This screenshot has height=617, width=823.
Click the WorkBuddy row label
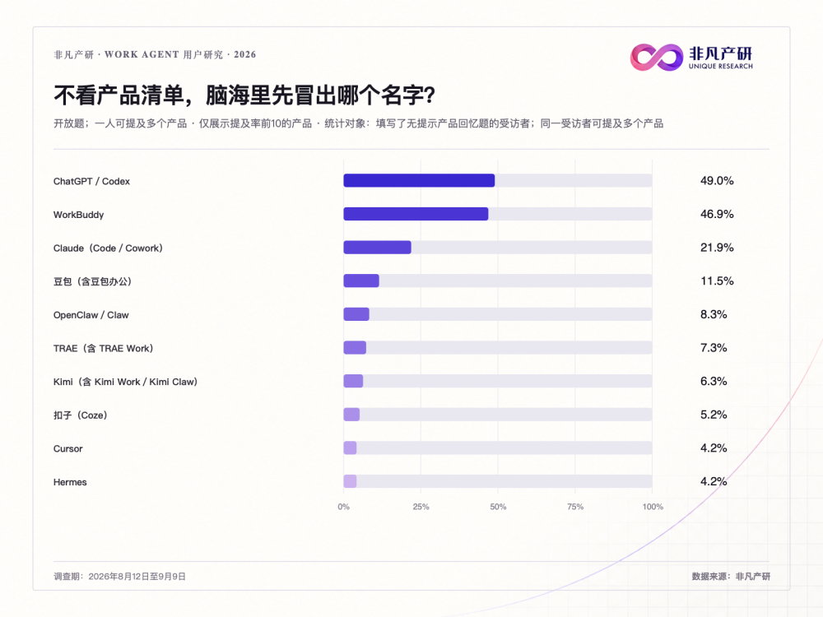coord(79,215)
